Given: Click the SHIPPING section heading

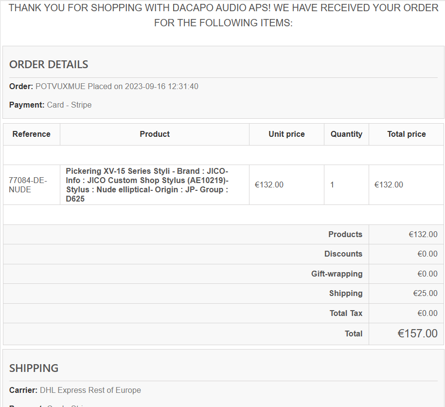Looking at the screenshot, I should [x=34, y=368].
